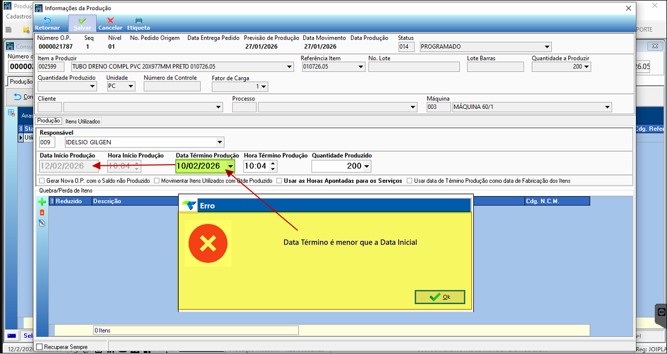Image resolution: width=667 pixels, height=354 pixels.
Task: Open Data Término Produção date picker
Action: pyautogui.click(x=230, y=166)
